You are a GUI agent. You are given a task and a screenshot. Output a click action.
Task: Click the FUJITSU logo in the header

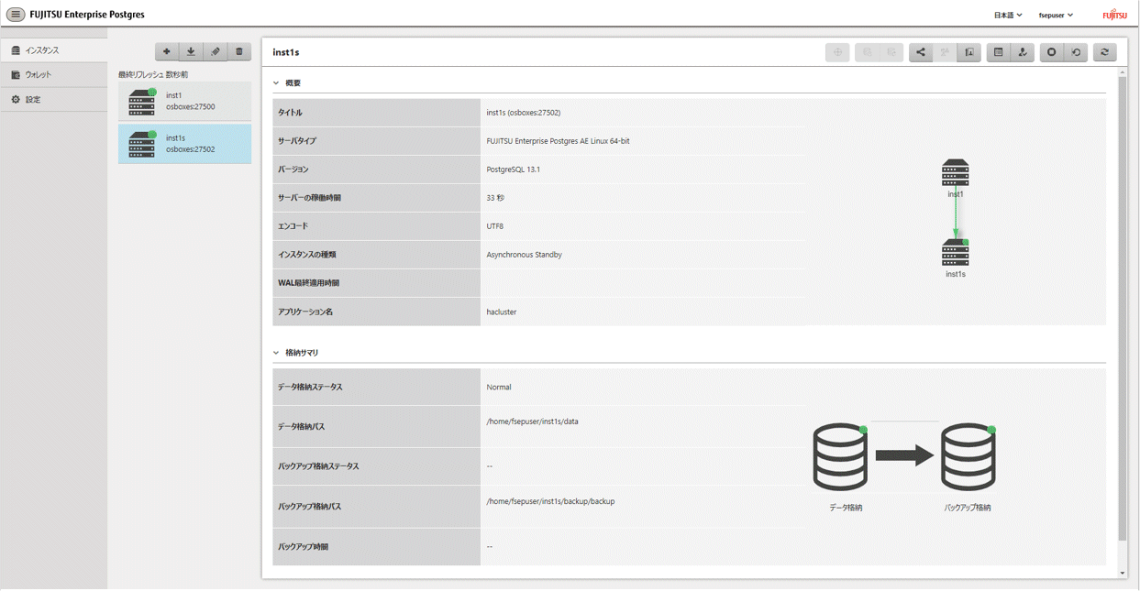tap(1115, 15)
